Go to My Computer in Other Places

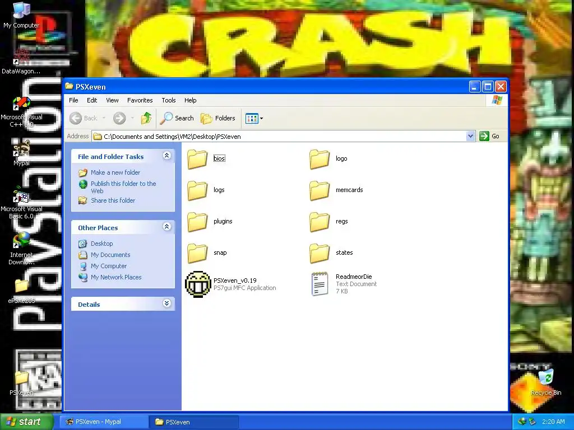tap(109, 266)
